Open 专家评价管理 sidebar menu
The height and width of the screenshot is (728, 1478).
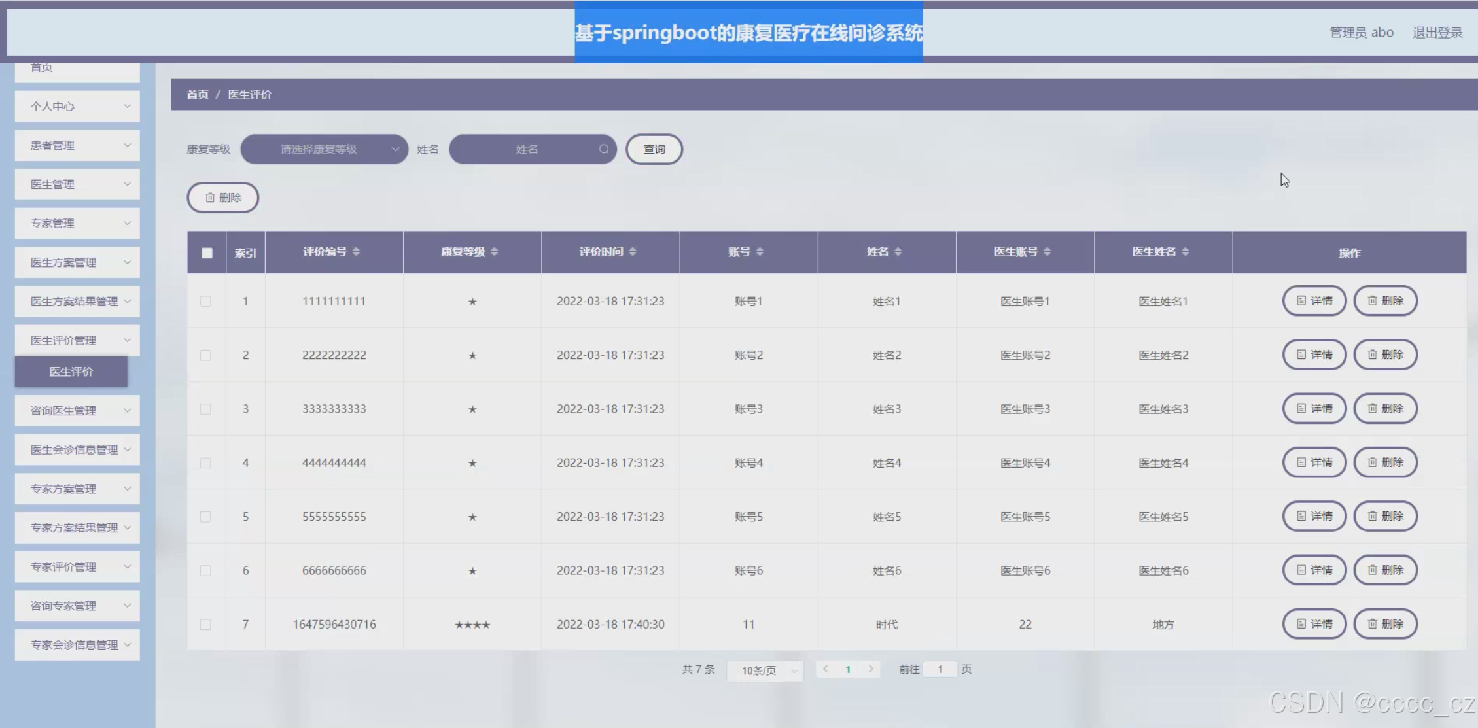click(77, 566)
